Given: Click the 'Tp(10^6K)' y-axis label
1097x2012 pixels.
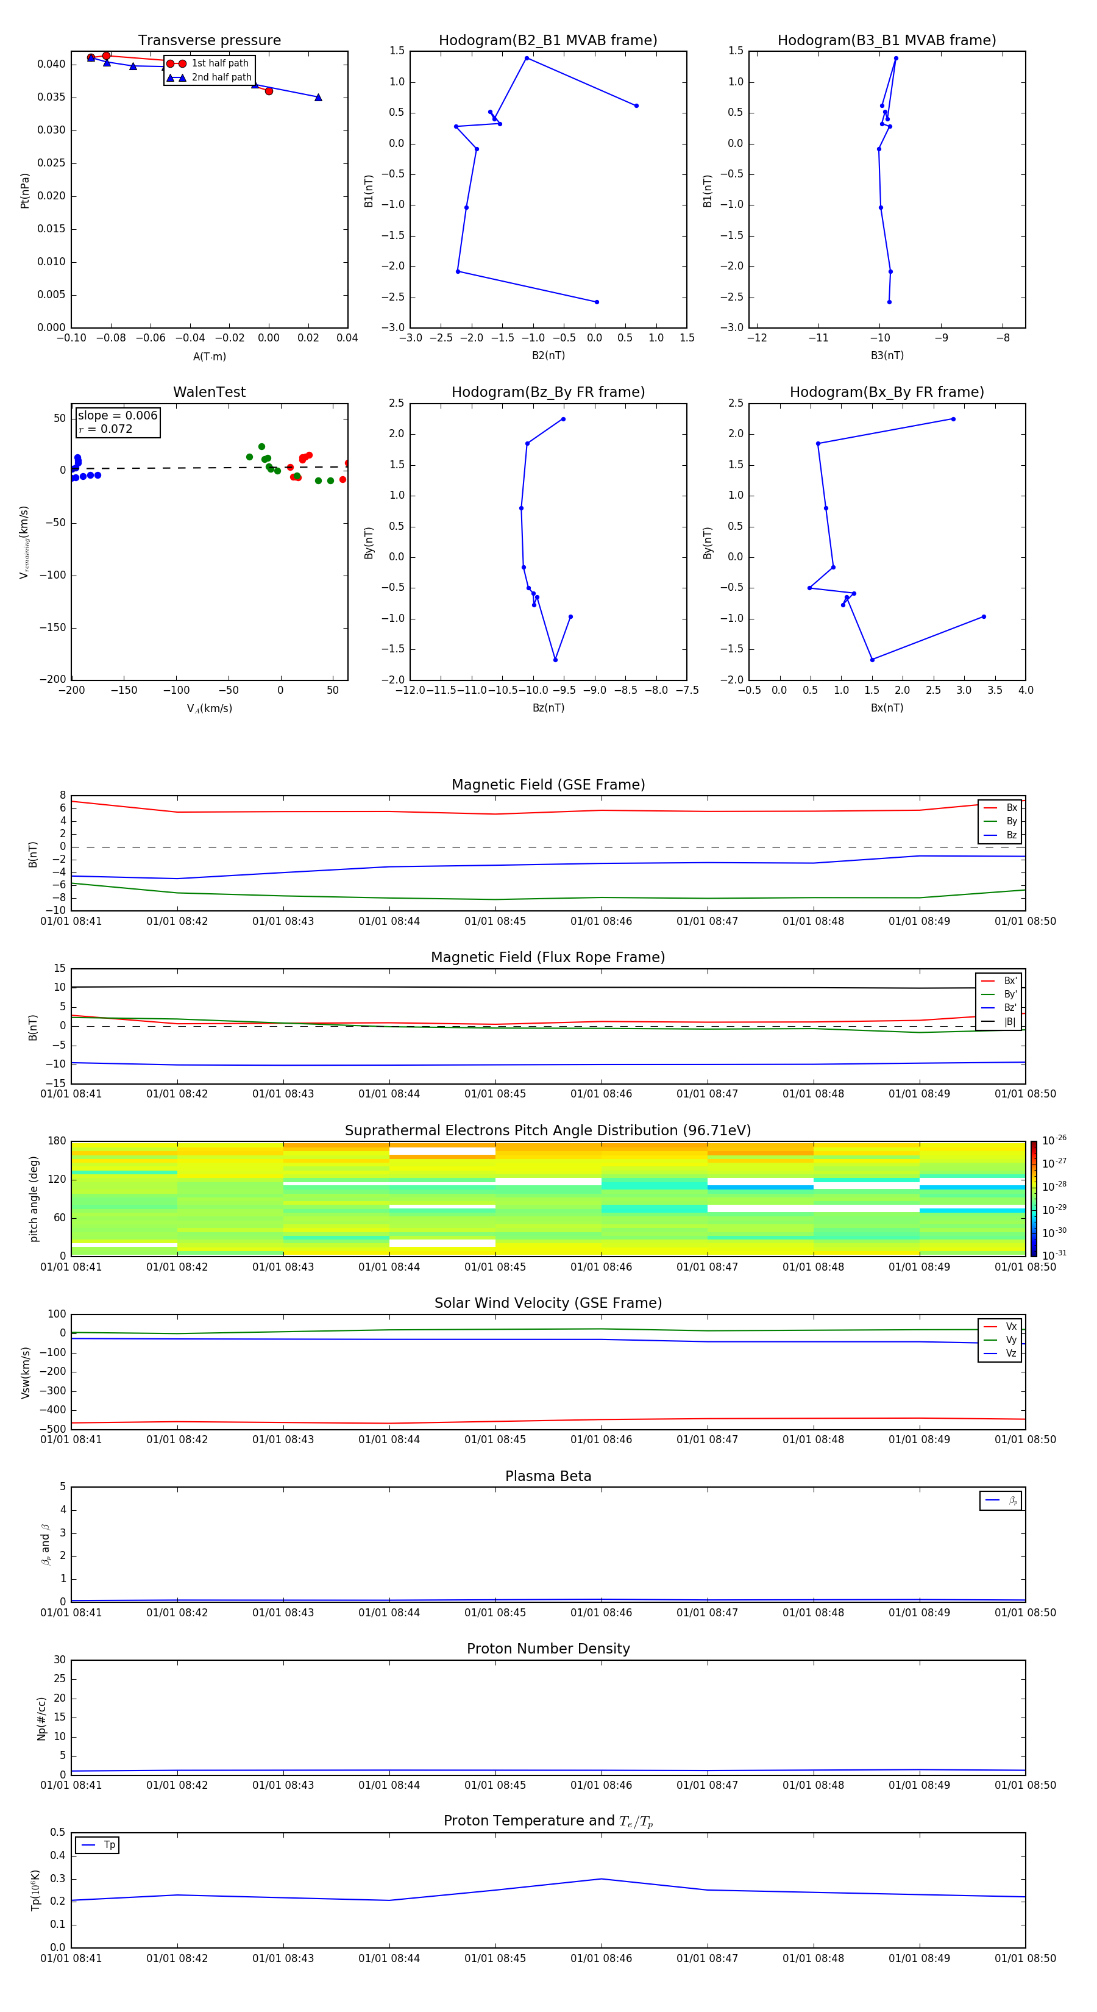Looking at the screenshot, I should 35,1890.
